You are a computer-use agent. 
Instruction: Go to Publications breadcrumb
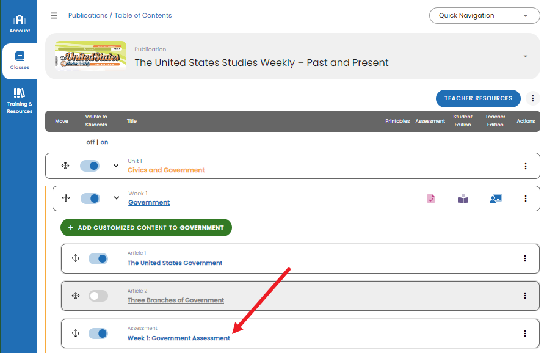pyautogui.click(x=88, y=15)
